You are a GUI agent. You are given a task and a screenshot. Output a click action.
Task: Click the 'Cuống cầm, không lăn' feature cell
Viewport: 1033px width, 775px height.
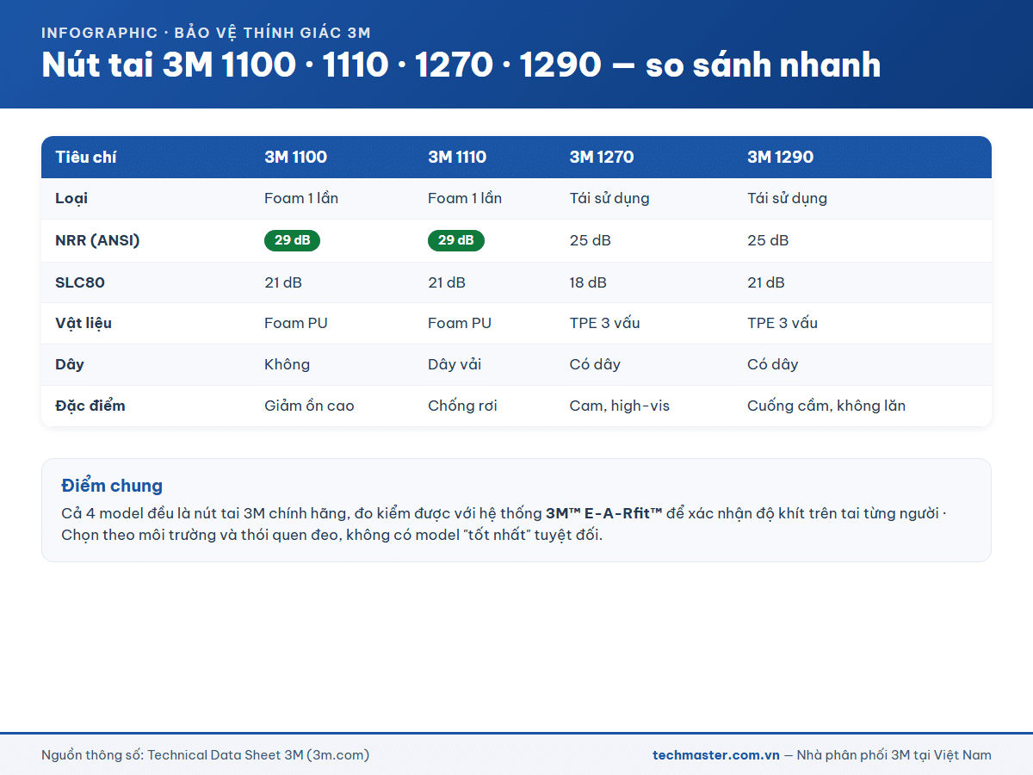coord(826,406)
